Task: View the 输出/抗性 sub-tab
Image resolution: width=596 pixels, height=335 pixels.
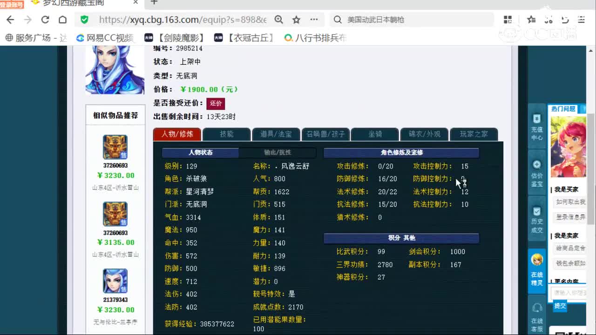Action: tap(278, 153)
